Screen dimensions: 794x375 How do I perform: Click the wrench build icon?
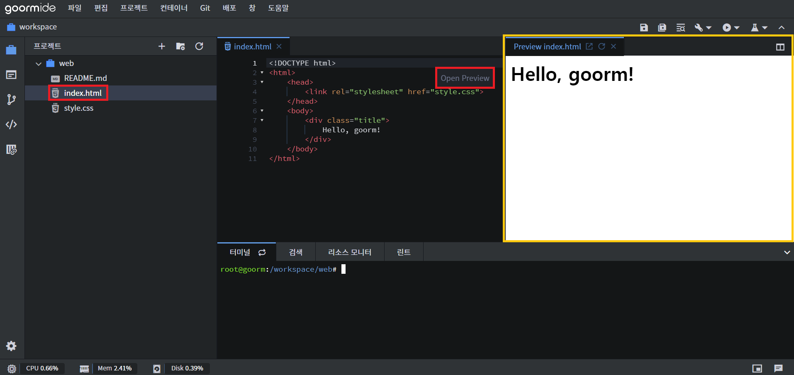[699, 27]
